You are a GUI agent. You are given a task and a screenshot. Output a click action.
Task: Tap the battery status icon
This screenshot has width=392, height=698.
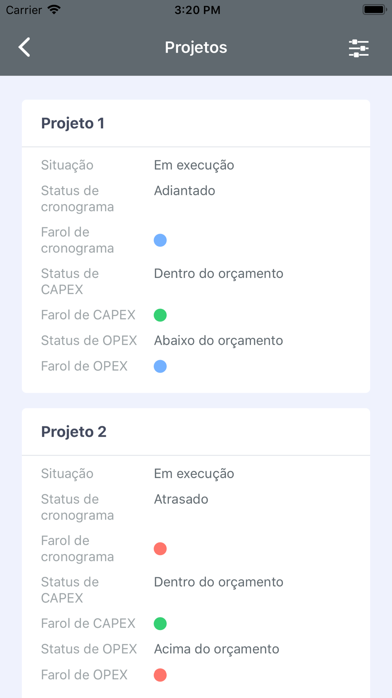click(374, 10)
